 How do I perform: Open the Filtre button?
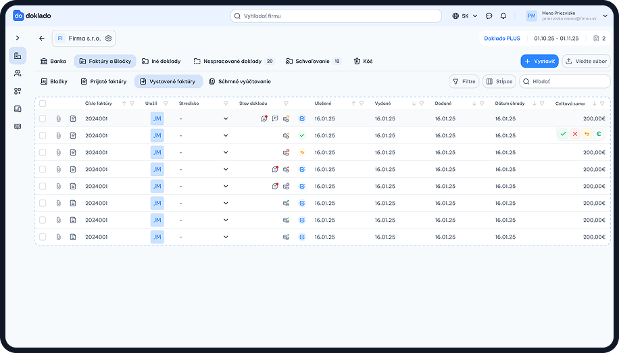464,81
